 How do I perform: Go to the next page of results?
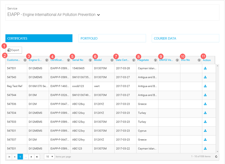point(31,156)
